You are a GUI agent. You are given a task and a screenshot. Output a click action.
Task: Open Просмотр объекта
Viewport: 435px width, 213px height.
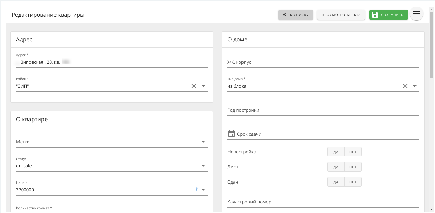pos(341,15)
